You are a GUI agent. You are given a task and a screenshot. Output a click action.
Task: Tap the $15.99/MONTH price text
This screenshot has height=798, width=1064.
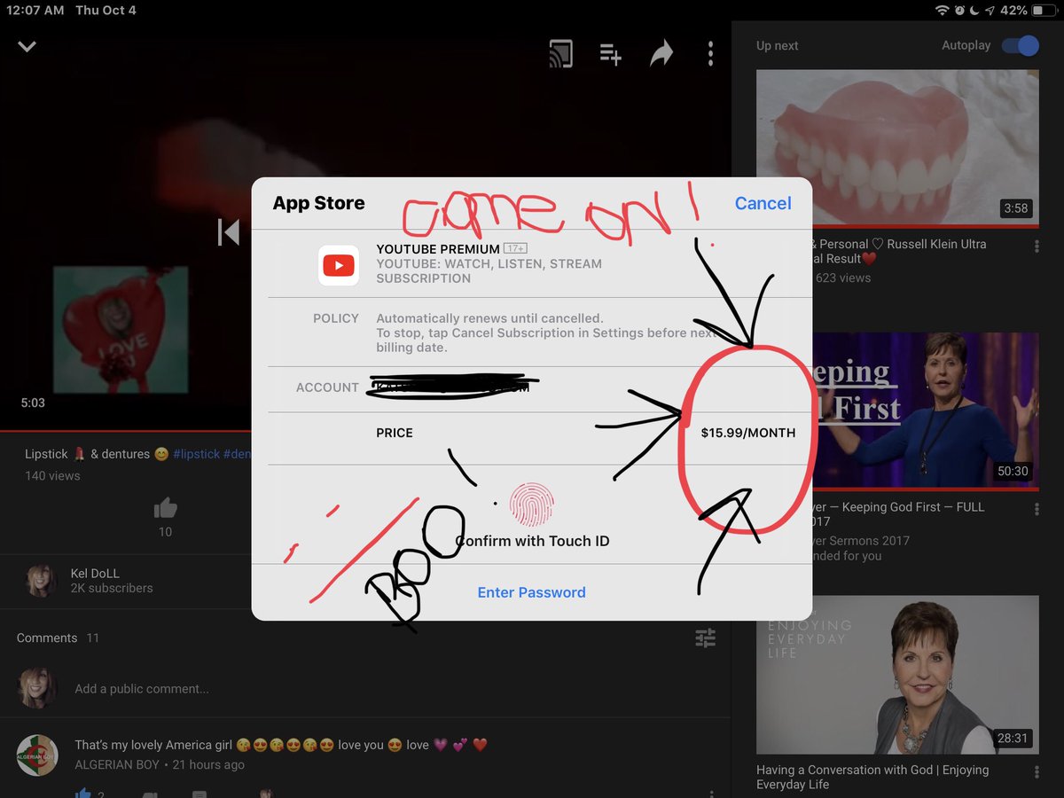[747, 433]
